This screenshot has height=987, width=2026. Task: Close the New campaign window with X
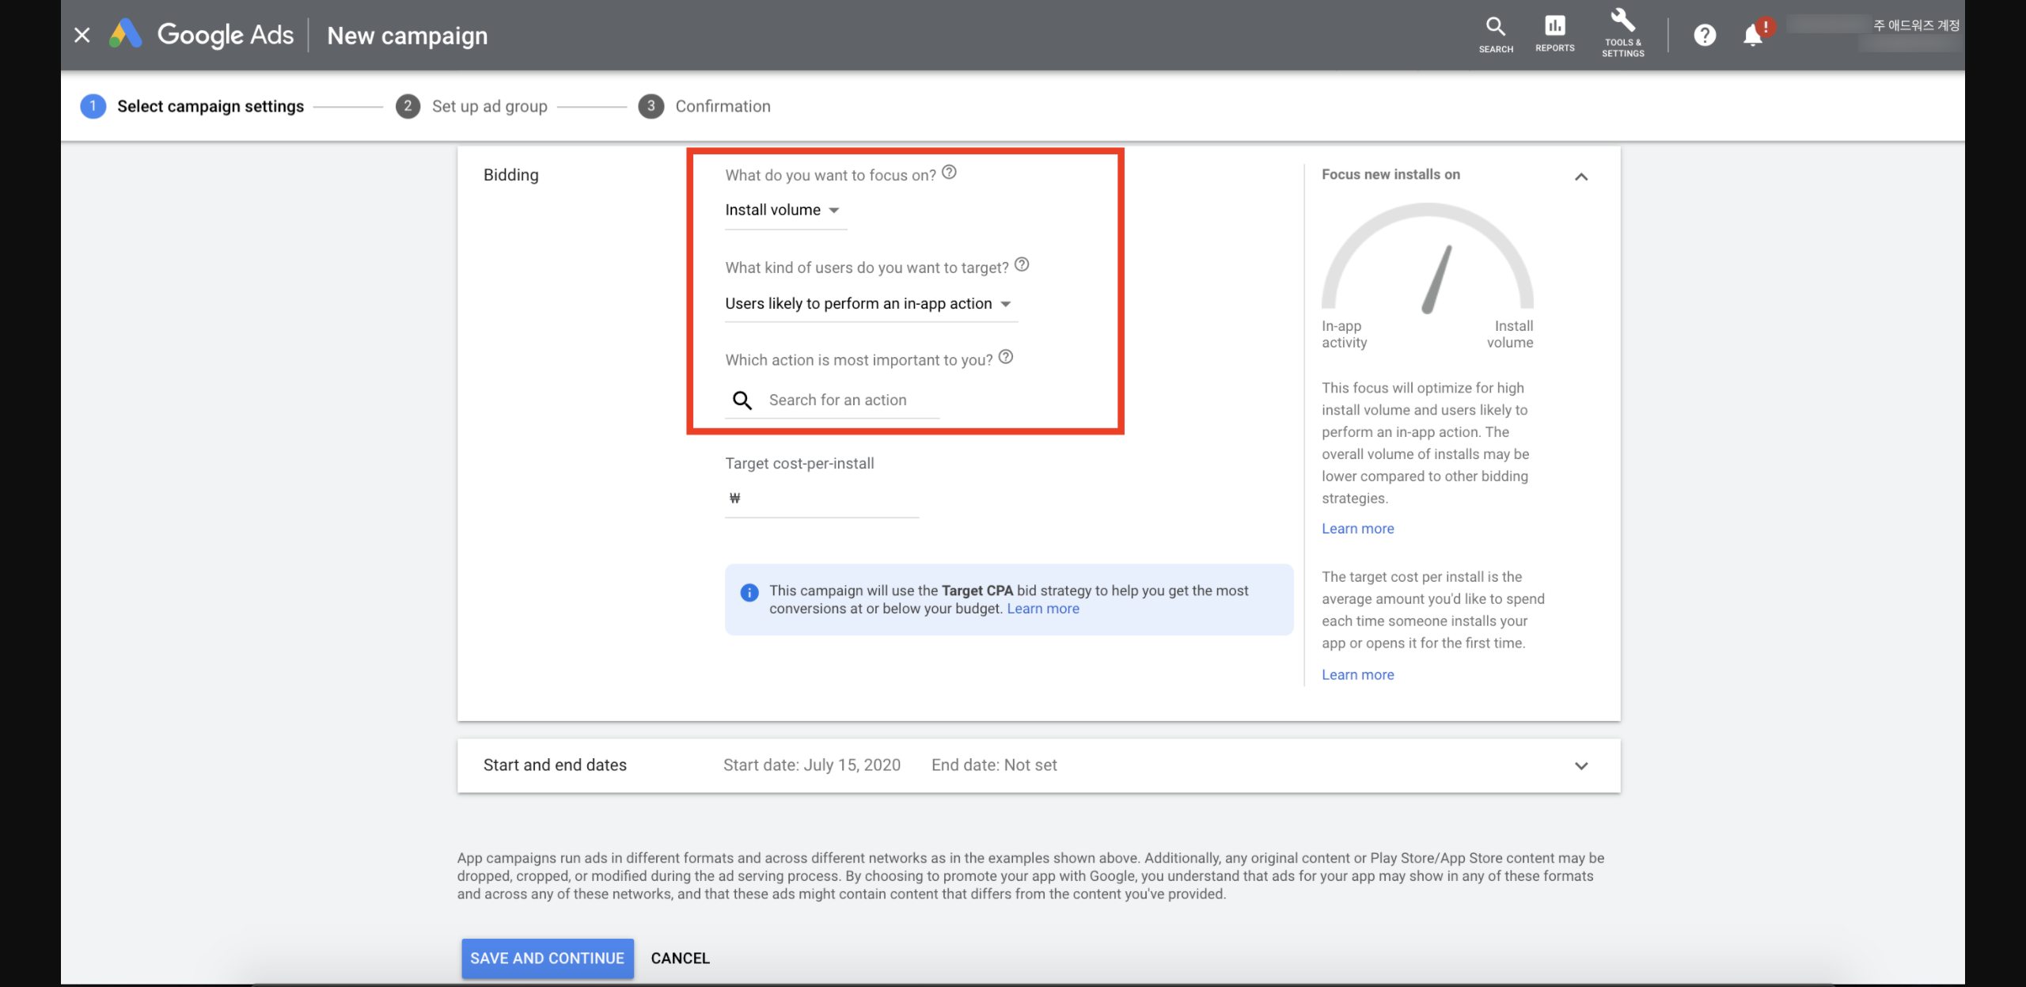click(x=82, y=35)
